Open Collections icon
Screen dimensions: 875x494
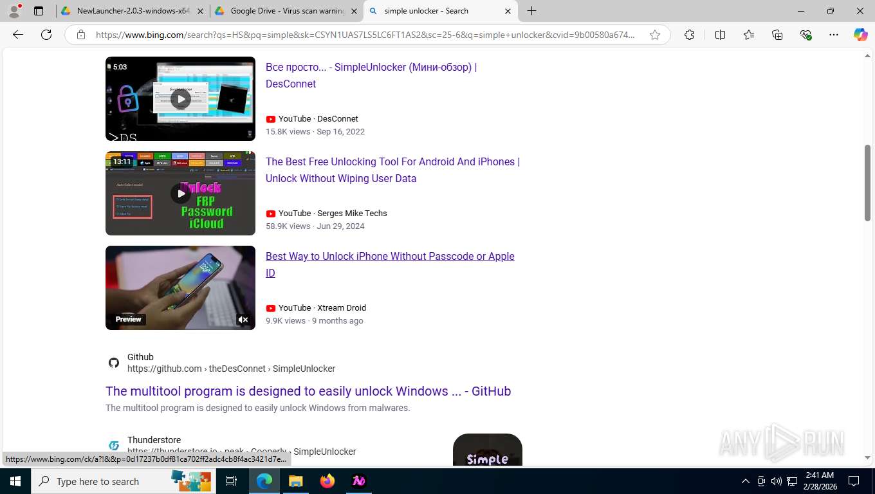(777, 35)
